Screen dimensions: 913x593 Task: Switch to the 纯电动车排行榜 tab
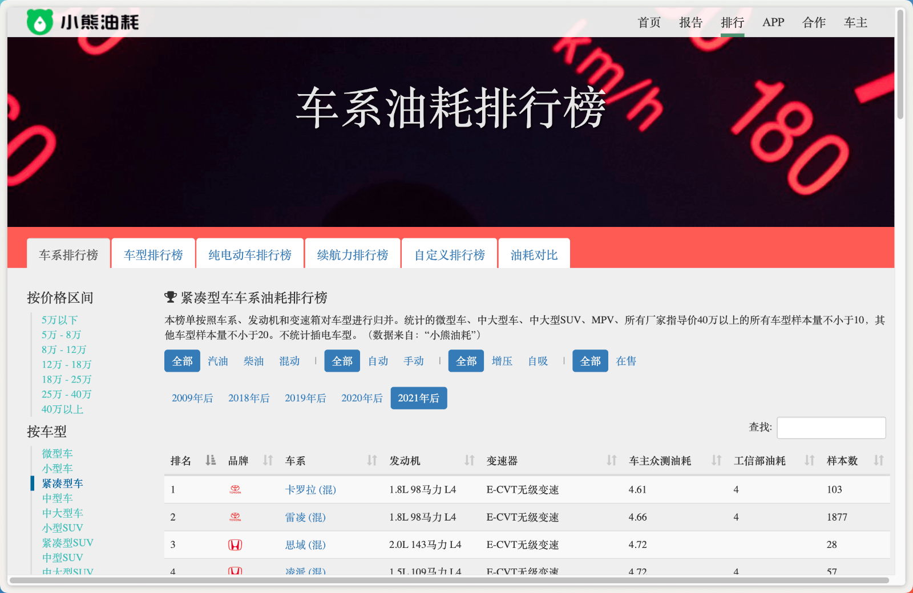pos(250,254)
